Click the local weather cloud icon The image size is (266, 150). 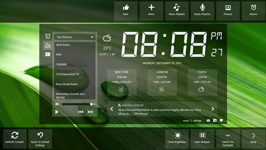pyautogui.click(x=107, y=38)
